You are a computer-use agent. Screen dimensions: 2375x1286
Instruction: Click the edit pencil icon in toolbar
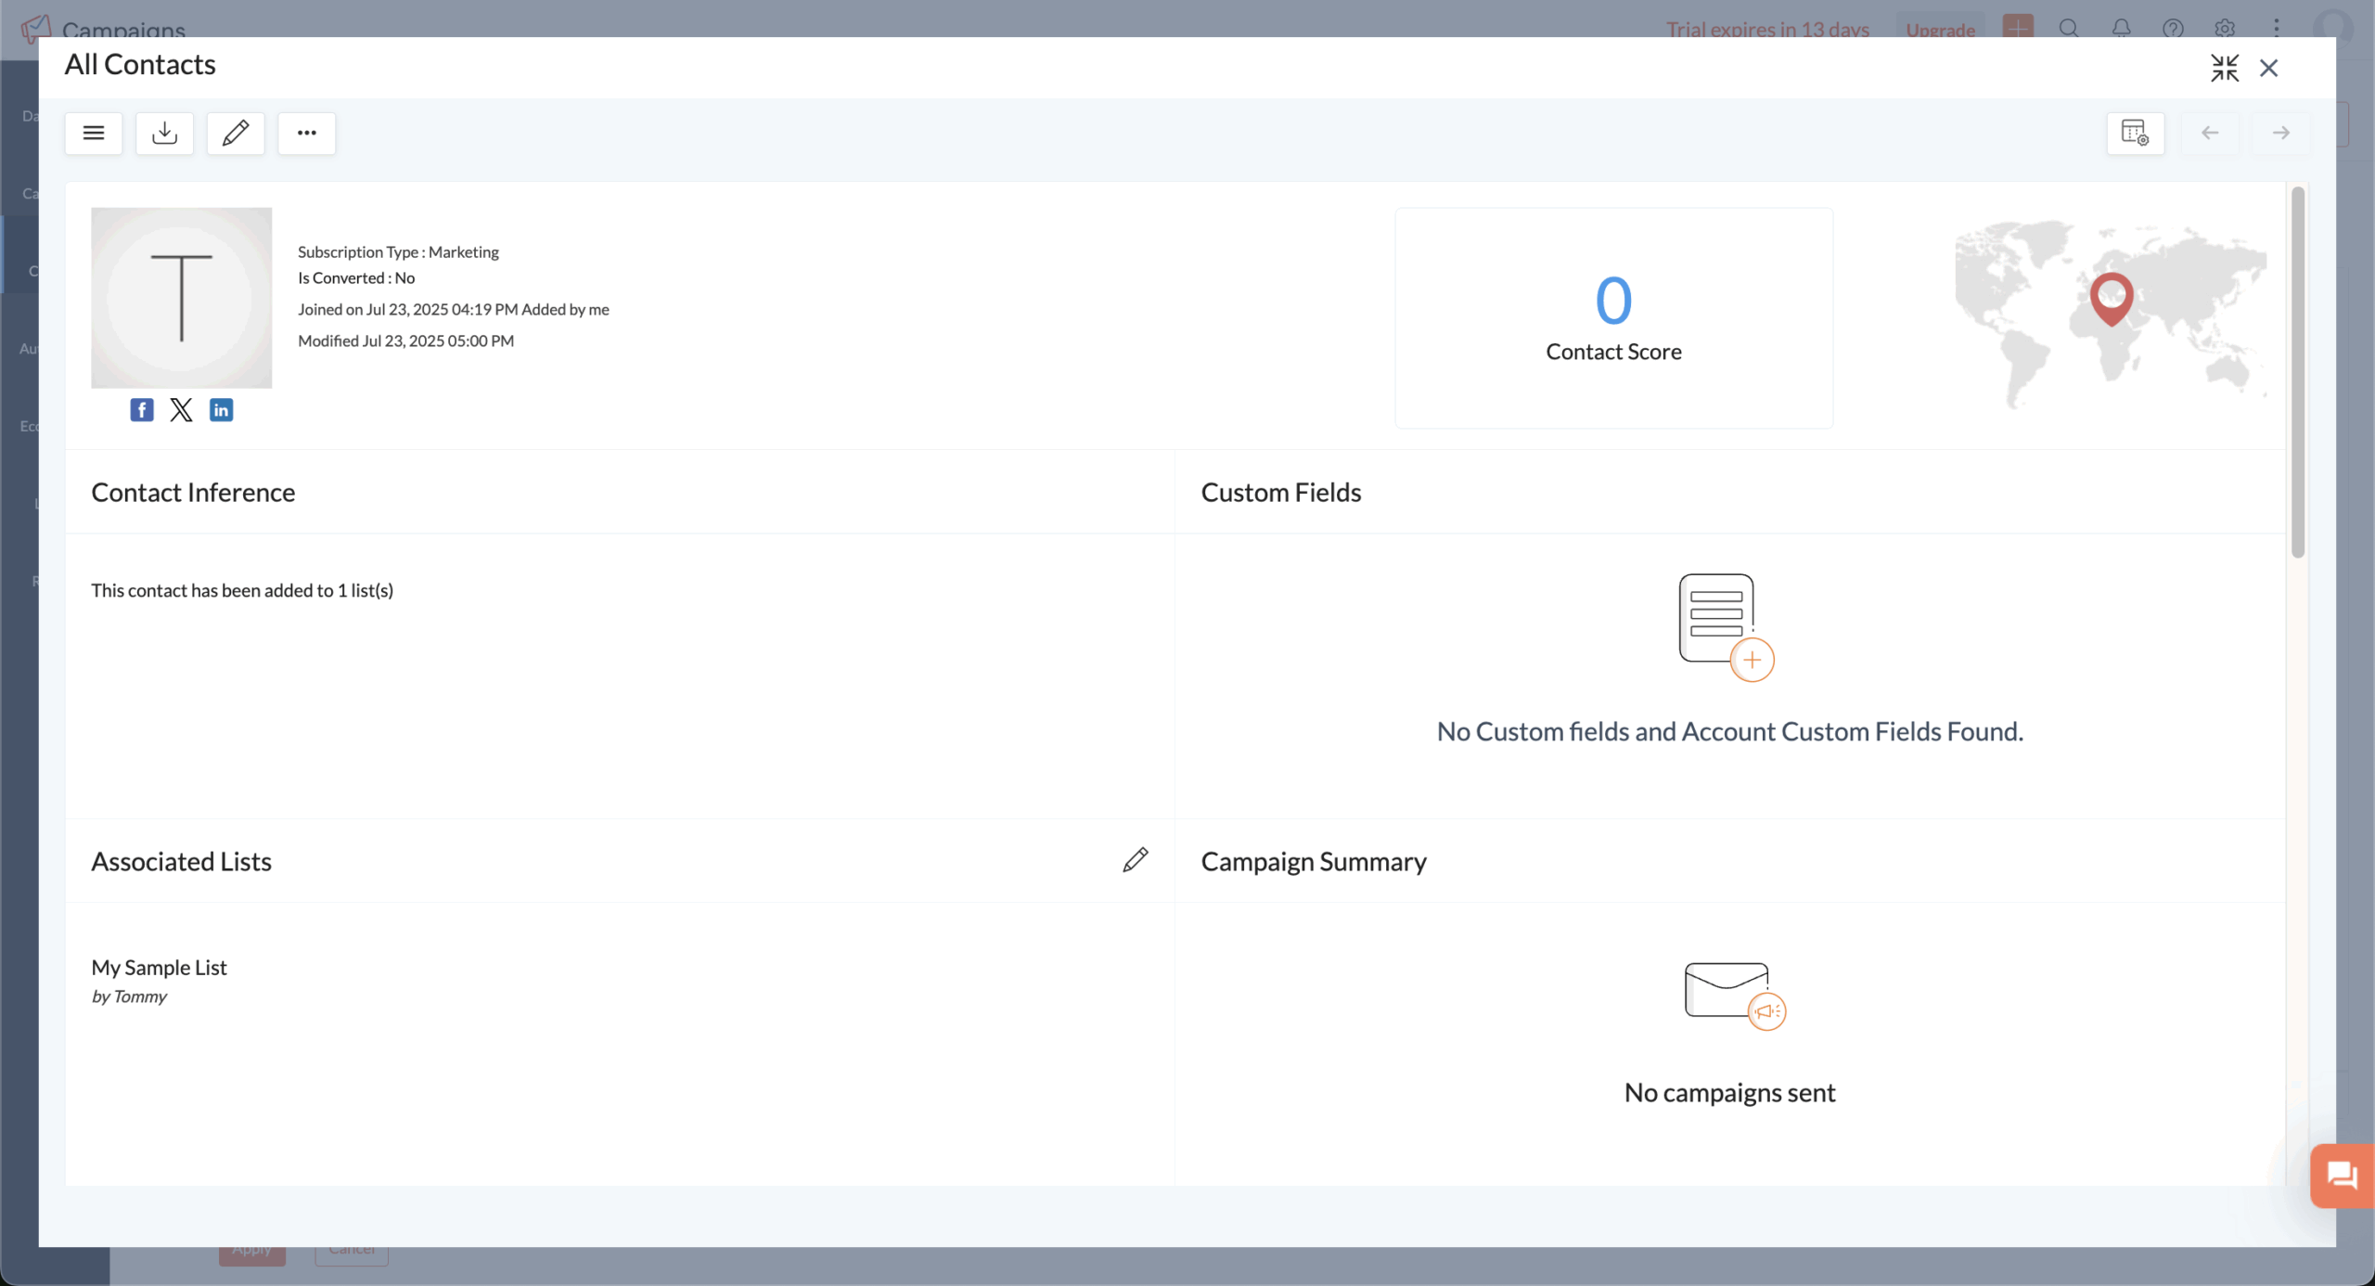click(236, 133)
